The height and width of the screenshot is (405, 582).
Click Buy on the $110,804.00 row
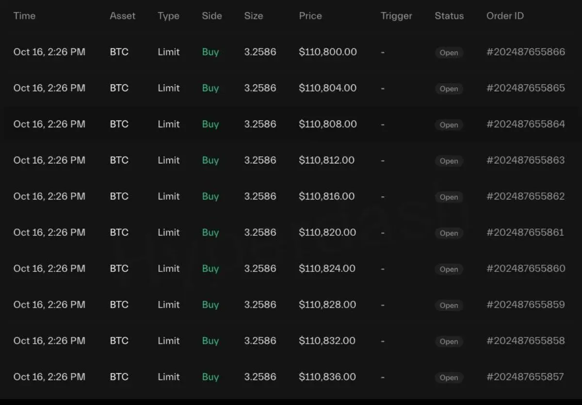(x=210, y=88)
